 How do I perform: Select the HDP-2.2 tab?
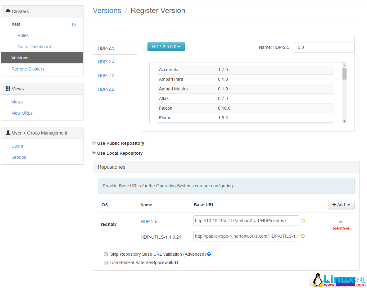[106, 89]
